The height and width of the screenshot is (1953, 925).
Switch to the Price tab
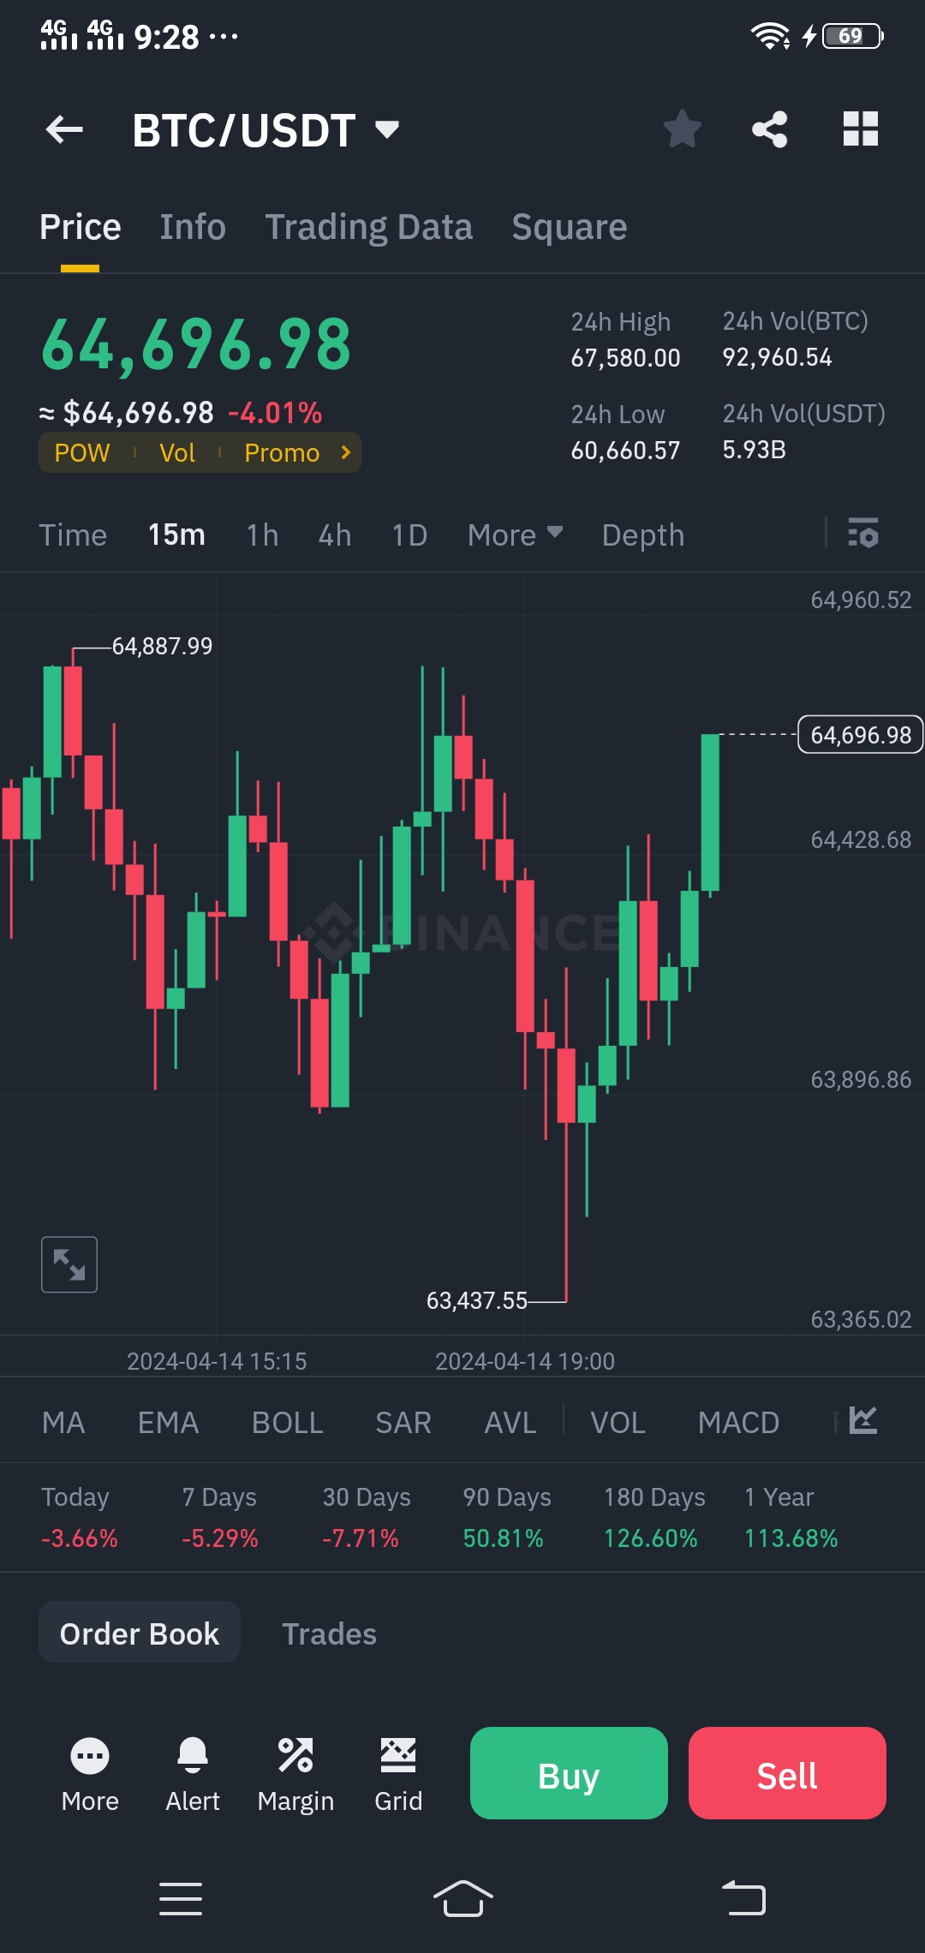80,227
